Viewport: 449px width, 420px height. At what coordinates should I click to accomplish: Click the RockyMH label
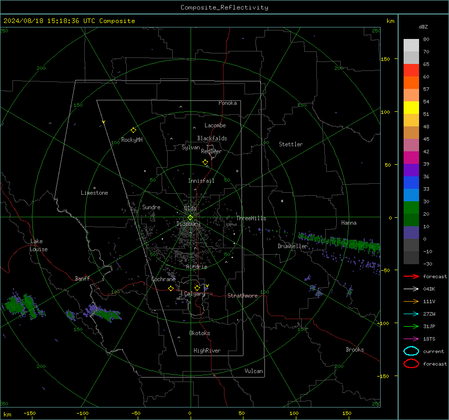click(132, 140)
